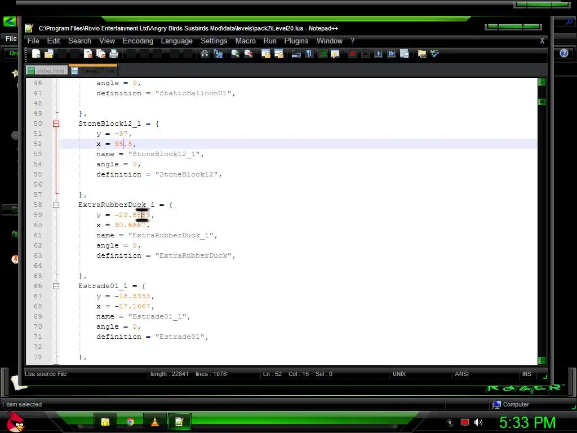The height and width of the screenshot is (433, 577).
Task: Open the Search menu
Action: coord(79,41)
